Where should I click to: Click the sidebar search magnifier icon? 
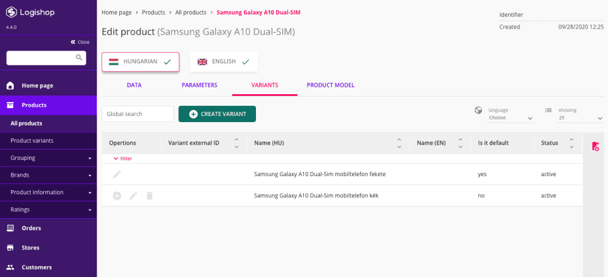click(78, 58)
